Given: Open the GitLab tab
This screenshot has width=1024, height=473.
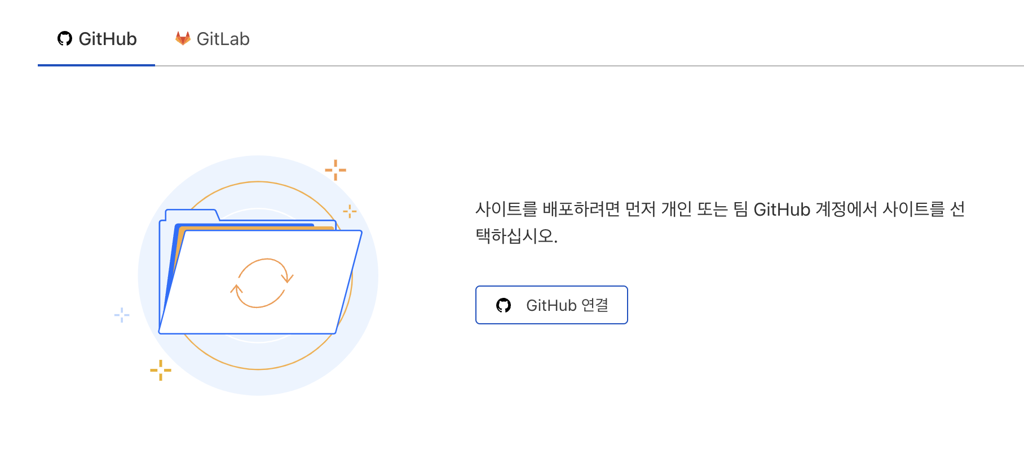Looking at the screenshot, I should [x=212, y=39].
